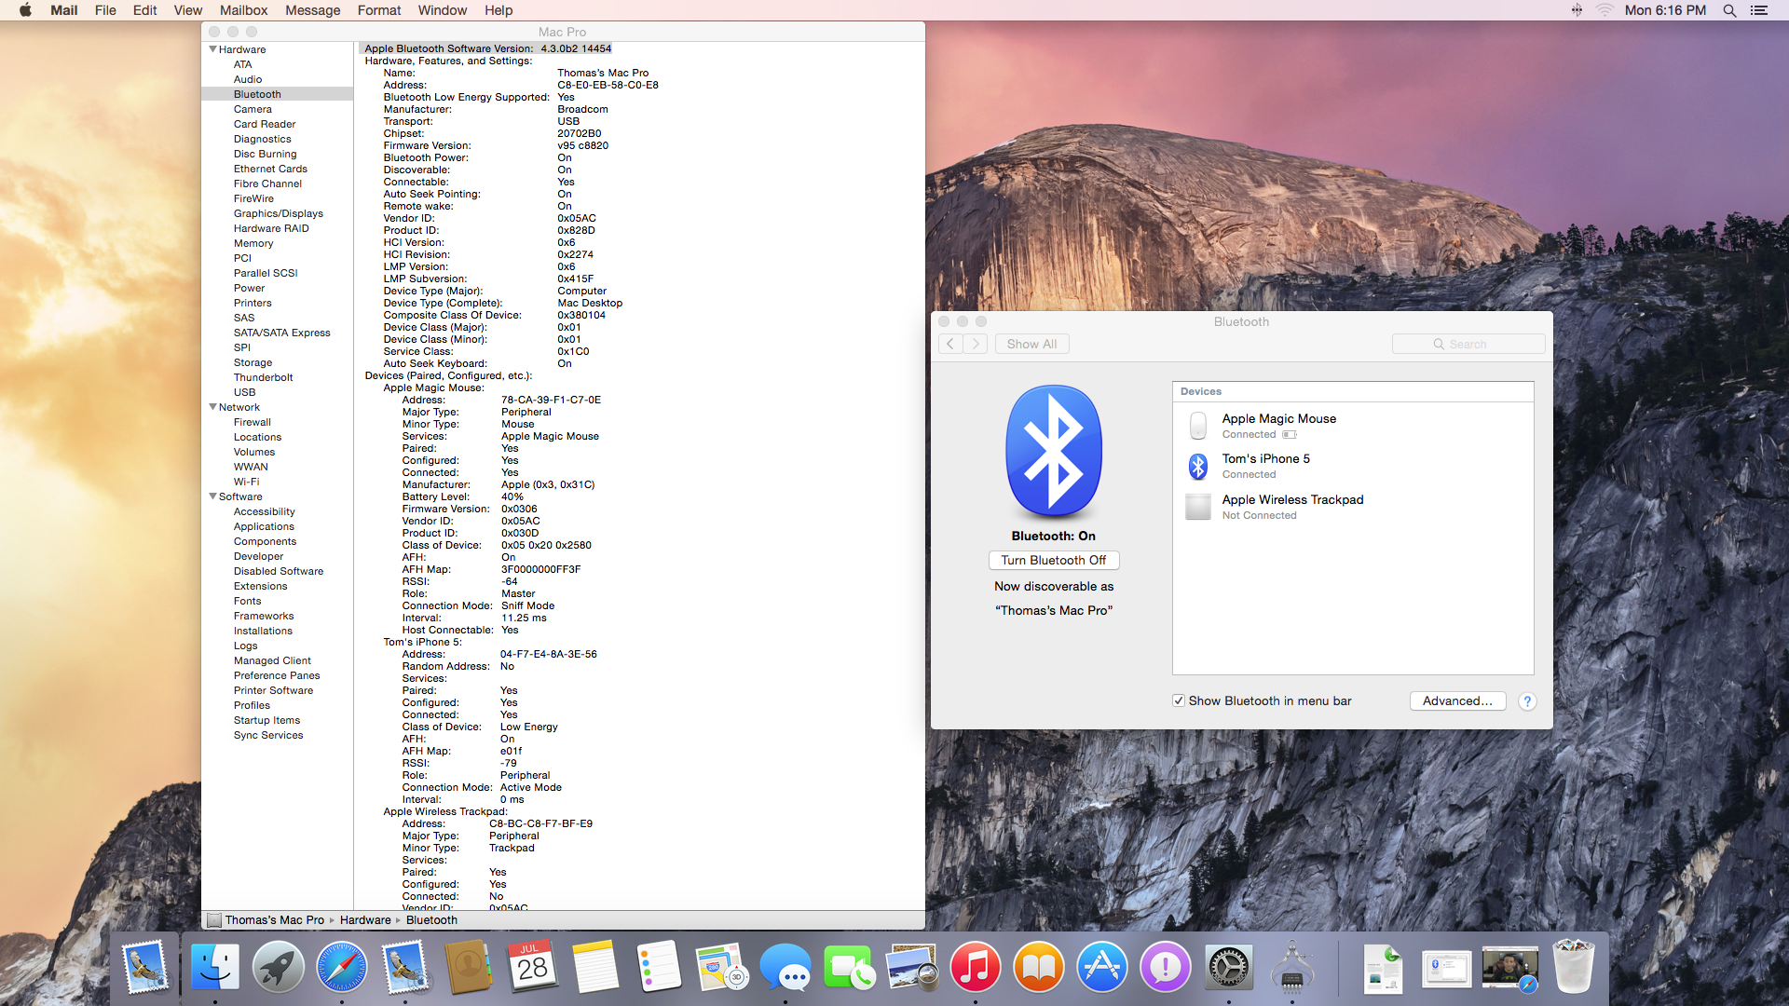Open the Advanced Bluetooth options
Image resolution: width=1789 pixels, height=1006 pixels.
(x=1457, y=701)
